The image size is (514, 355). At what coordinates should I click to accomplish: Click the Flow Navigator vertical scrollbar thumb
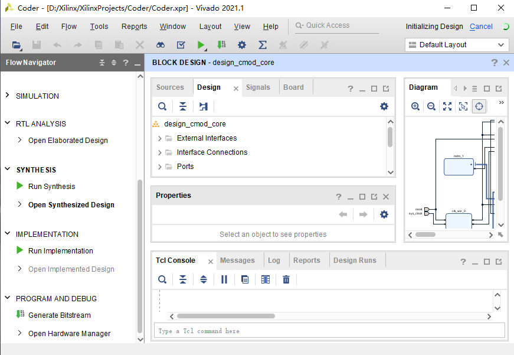(x=140, y=256)
